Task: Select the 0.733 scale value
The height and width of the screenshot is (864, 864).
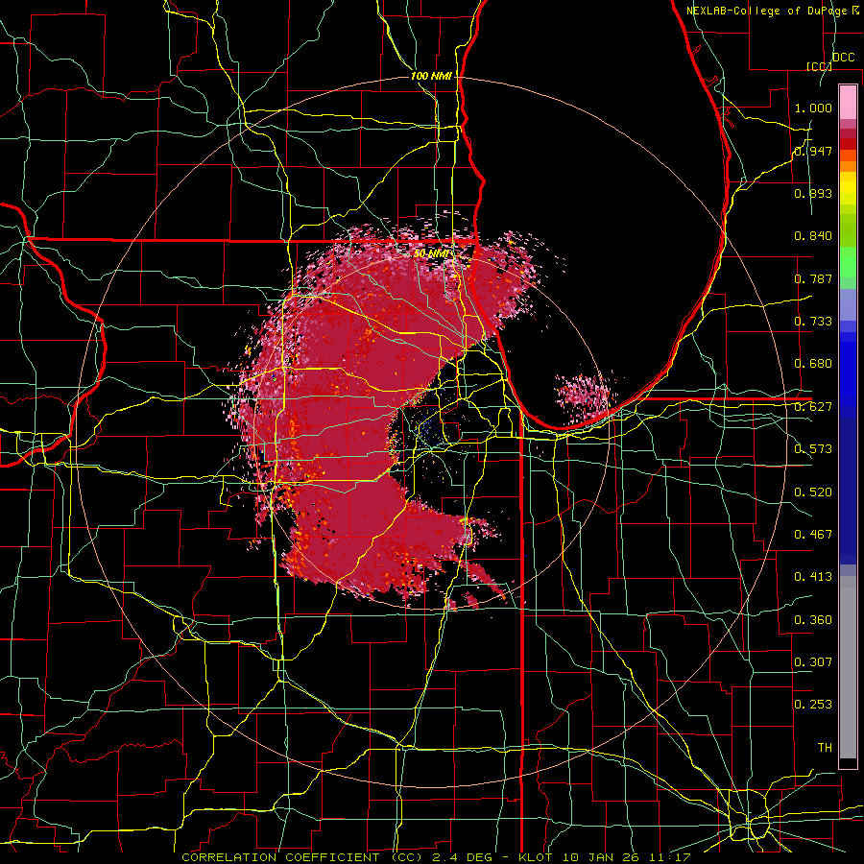Action: click(x=813, y=322)
